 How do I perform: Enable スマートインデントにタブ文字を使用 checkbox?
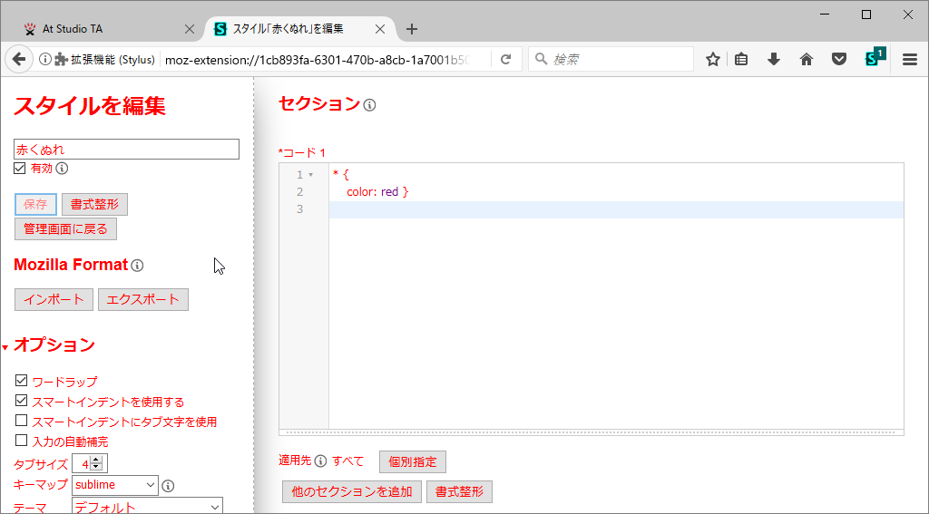(22, 421)
